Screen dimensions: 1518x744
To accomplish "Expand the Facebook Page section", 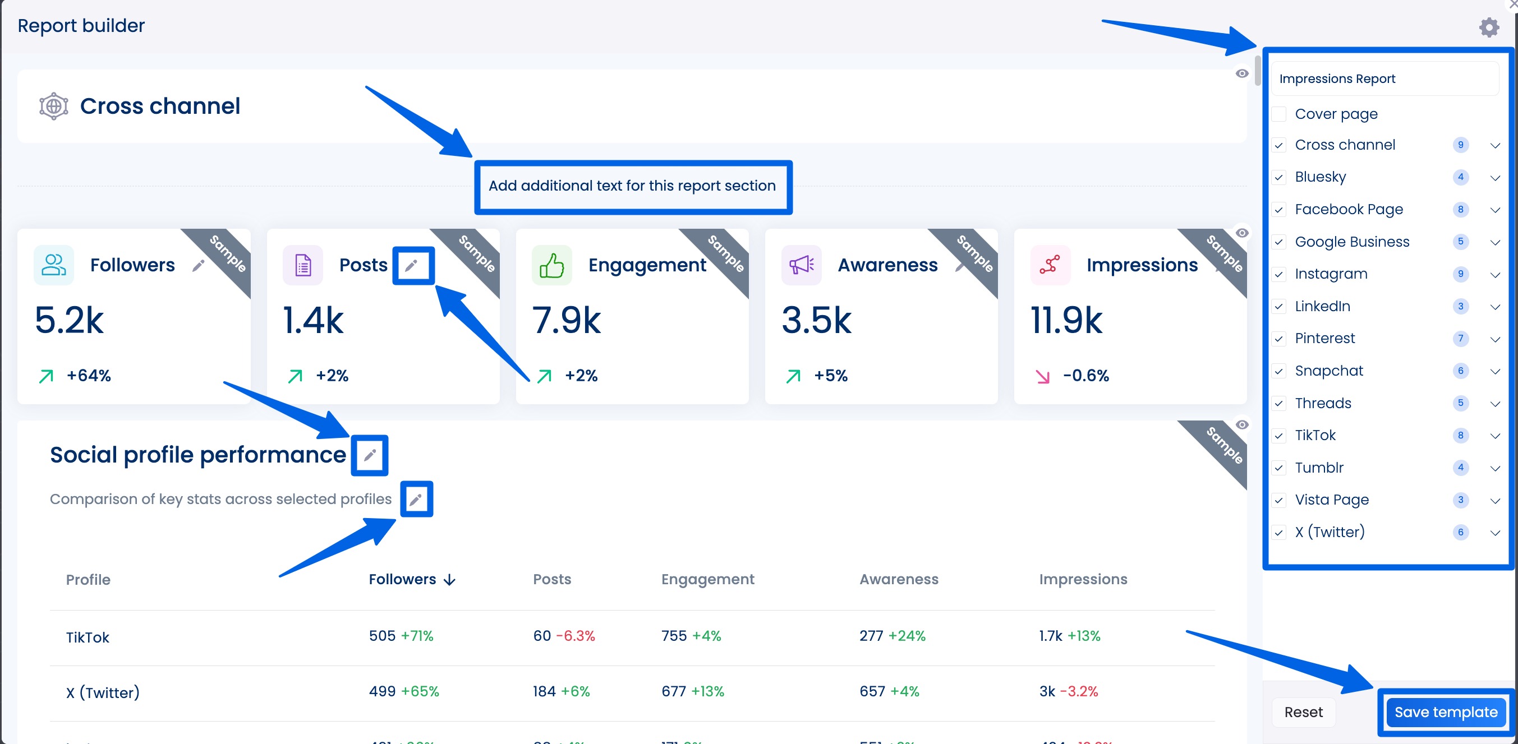I will pyautogui.click(x=1495, y=210).
